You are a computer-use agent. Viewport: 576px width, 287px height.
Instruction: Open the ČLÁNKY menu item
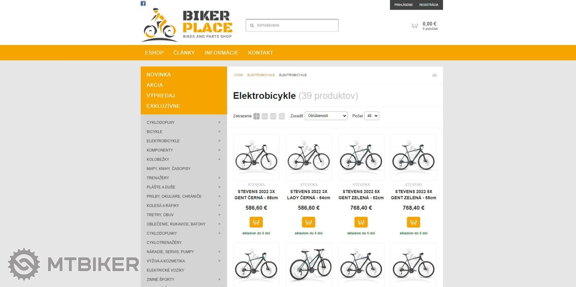(184, 53)
